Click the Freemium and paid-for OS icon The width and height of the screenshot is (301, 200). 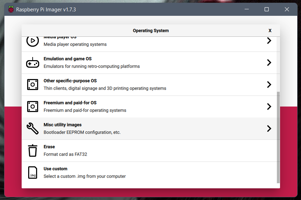click(x=33, y=107)
